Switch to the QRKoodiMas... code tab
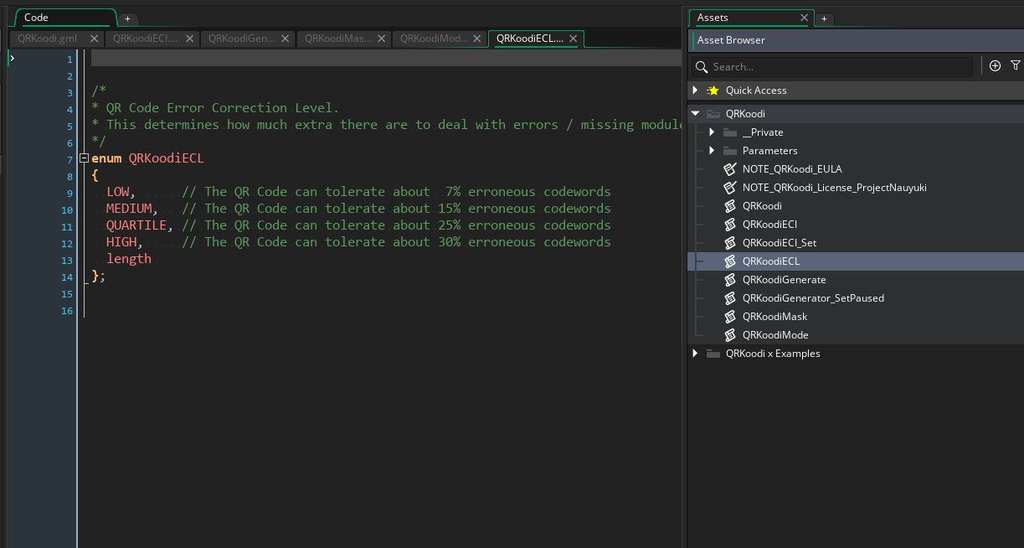The width and height of the screenshot is (1024, 548). 337,39
